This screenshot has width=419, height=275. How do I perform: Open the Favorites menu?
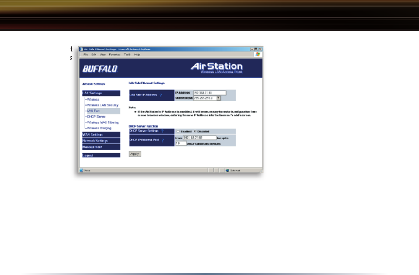click(115, 54)
